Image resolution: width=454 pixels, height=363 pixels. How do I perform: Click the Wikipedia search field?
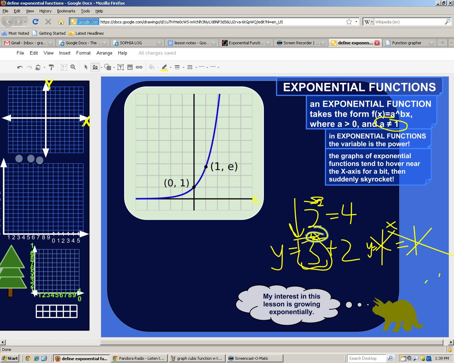pos(408,22)
